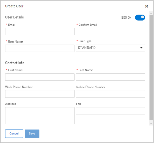
Task: Focus the Confirm Email field
Action: pos(110,31)
